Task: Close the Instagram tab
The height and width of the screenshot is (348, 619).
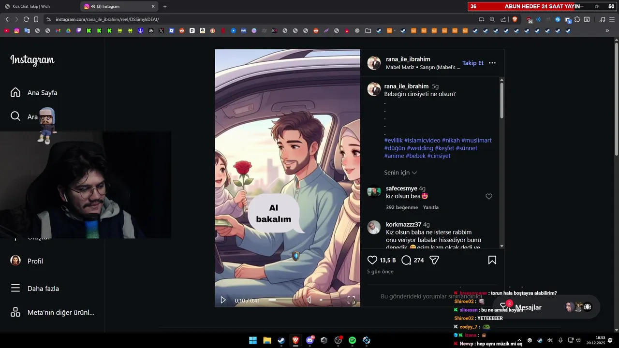Action: click(x=153, y=6)
